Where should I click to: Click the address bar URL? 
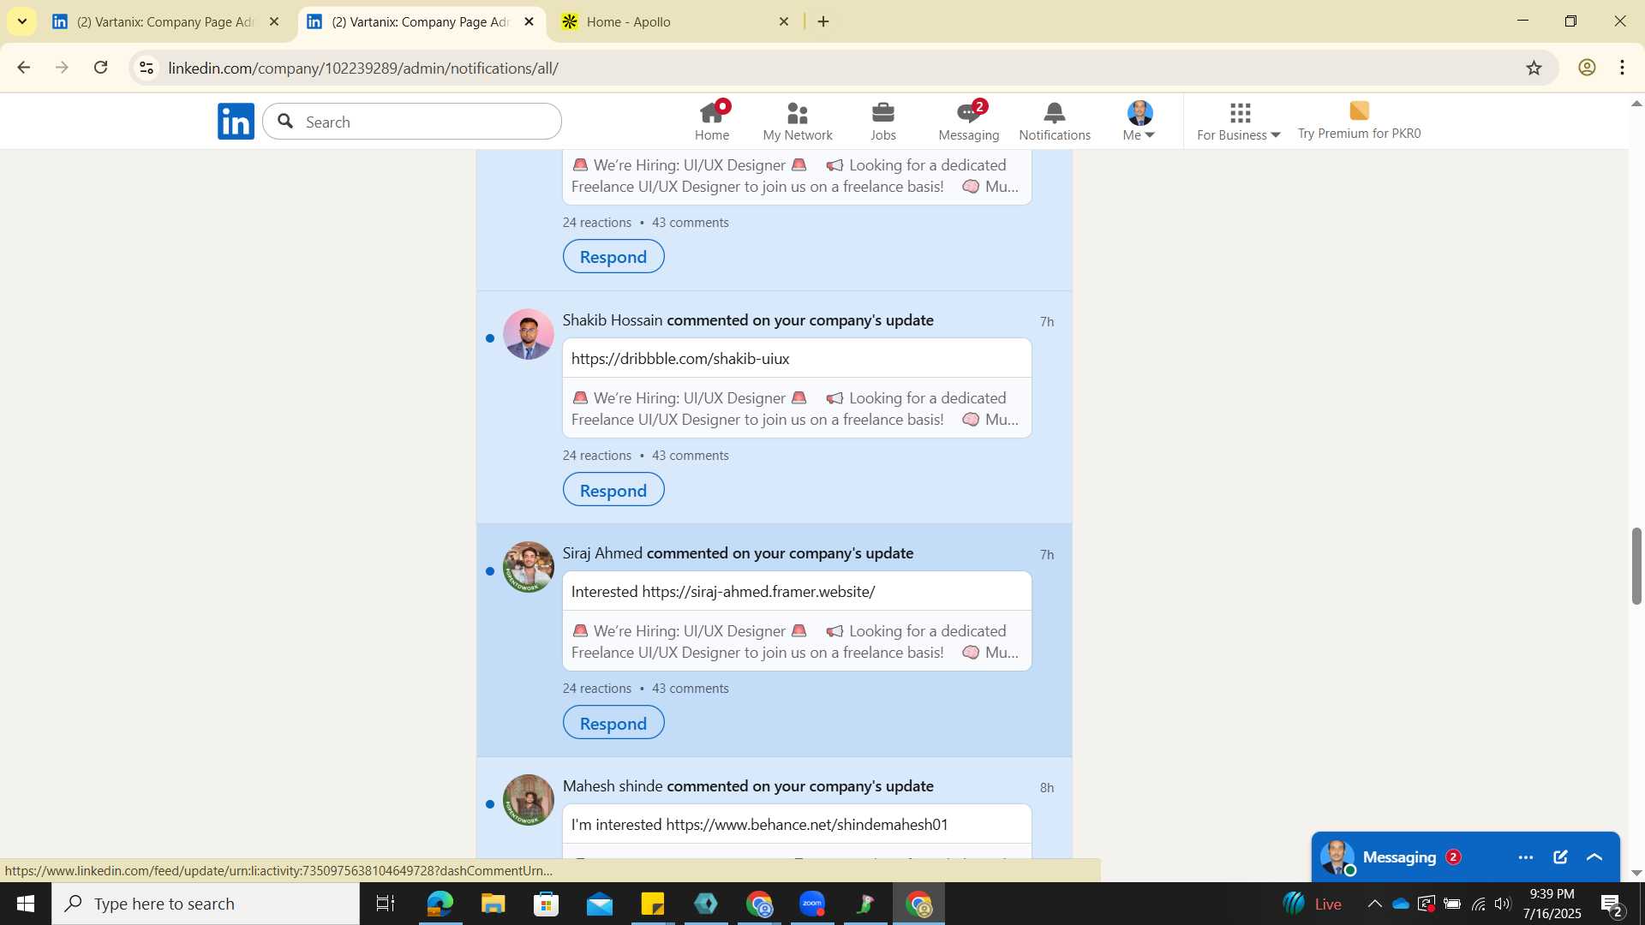click(x=363, y=68)
